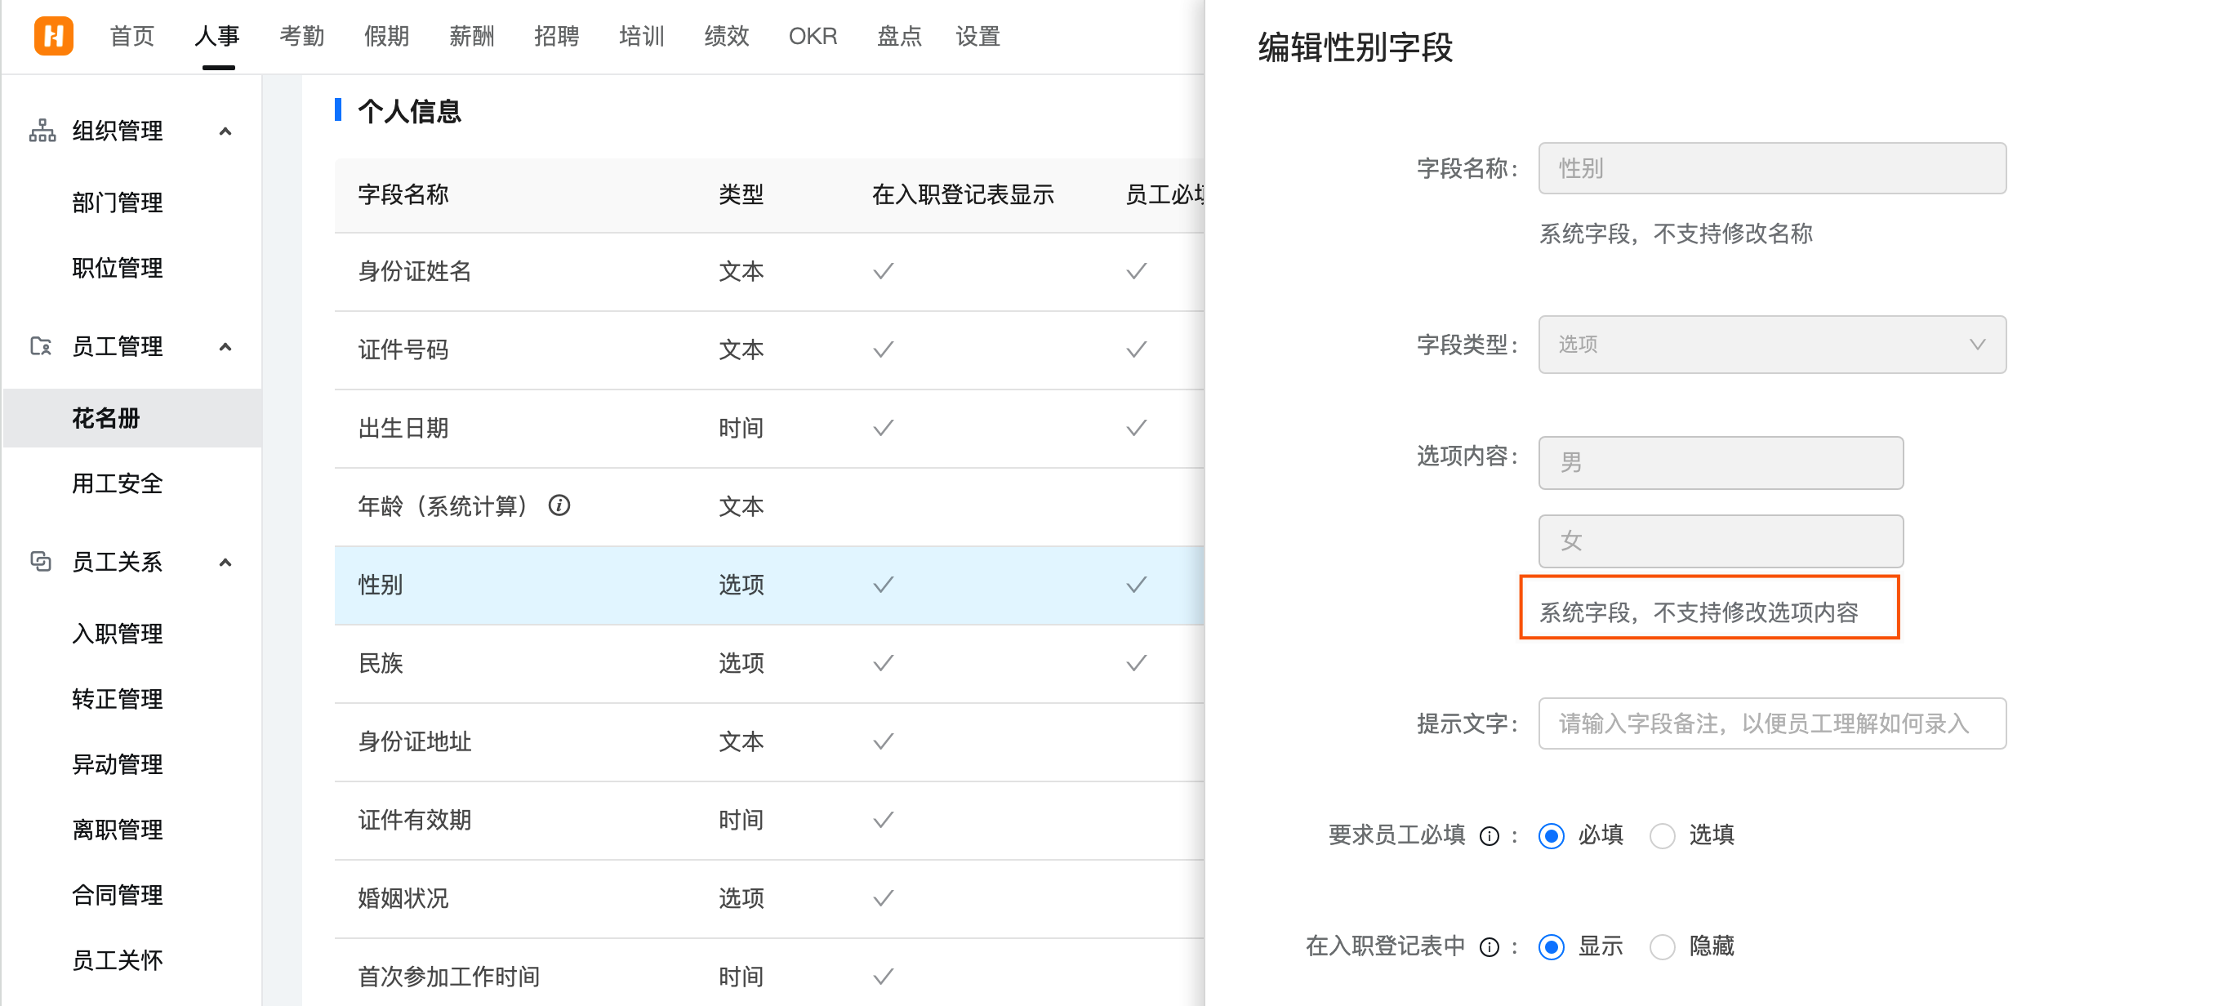The height and width of the screenshot is (1006, 2231).
Task: Click info icon beside 要求员工必填
Action: [x=1489, y=835]
